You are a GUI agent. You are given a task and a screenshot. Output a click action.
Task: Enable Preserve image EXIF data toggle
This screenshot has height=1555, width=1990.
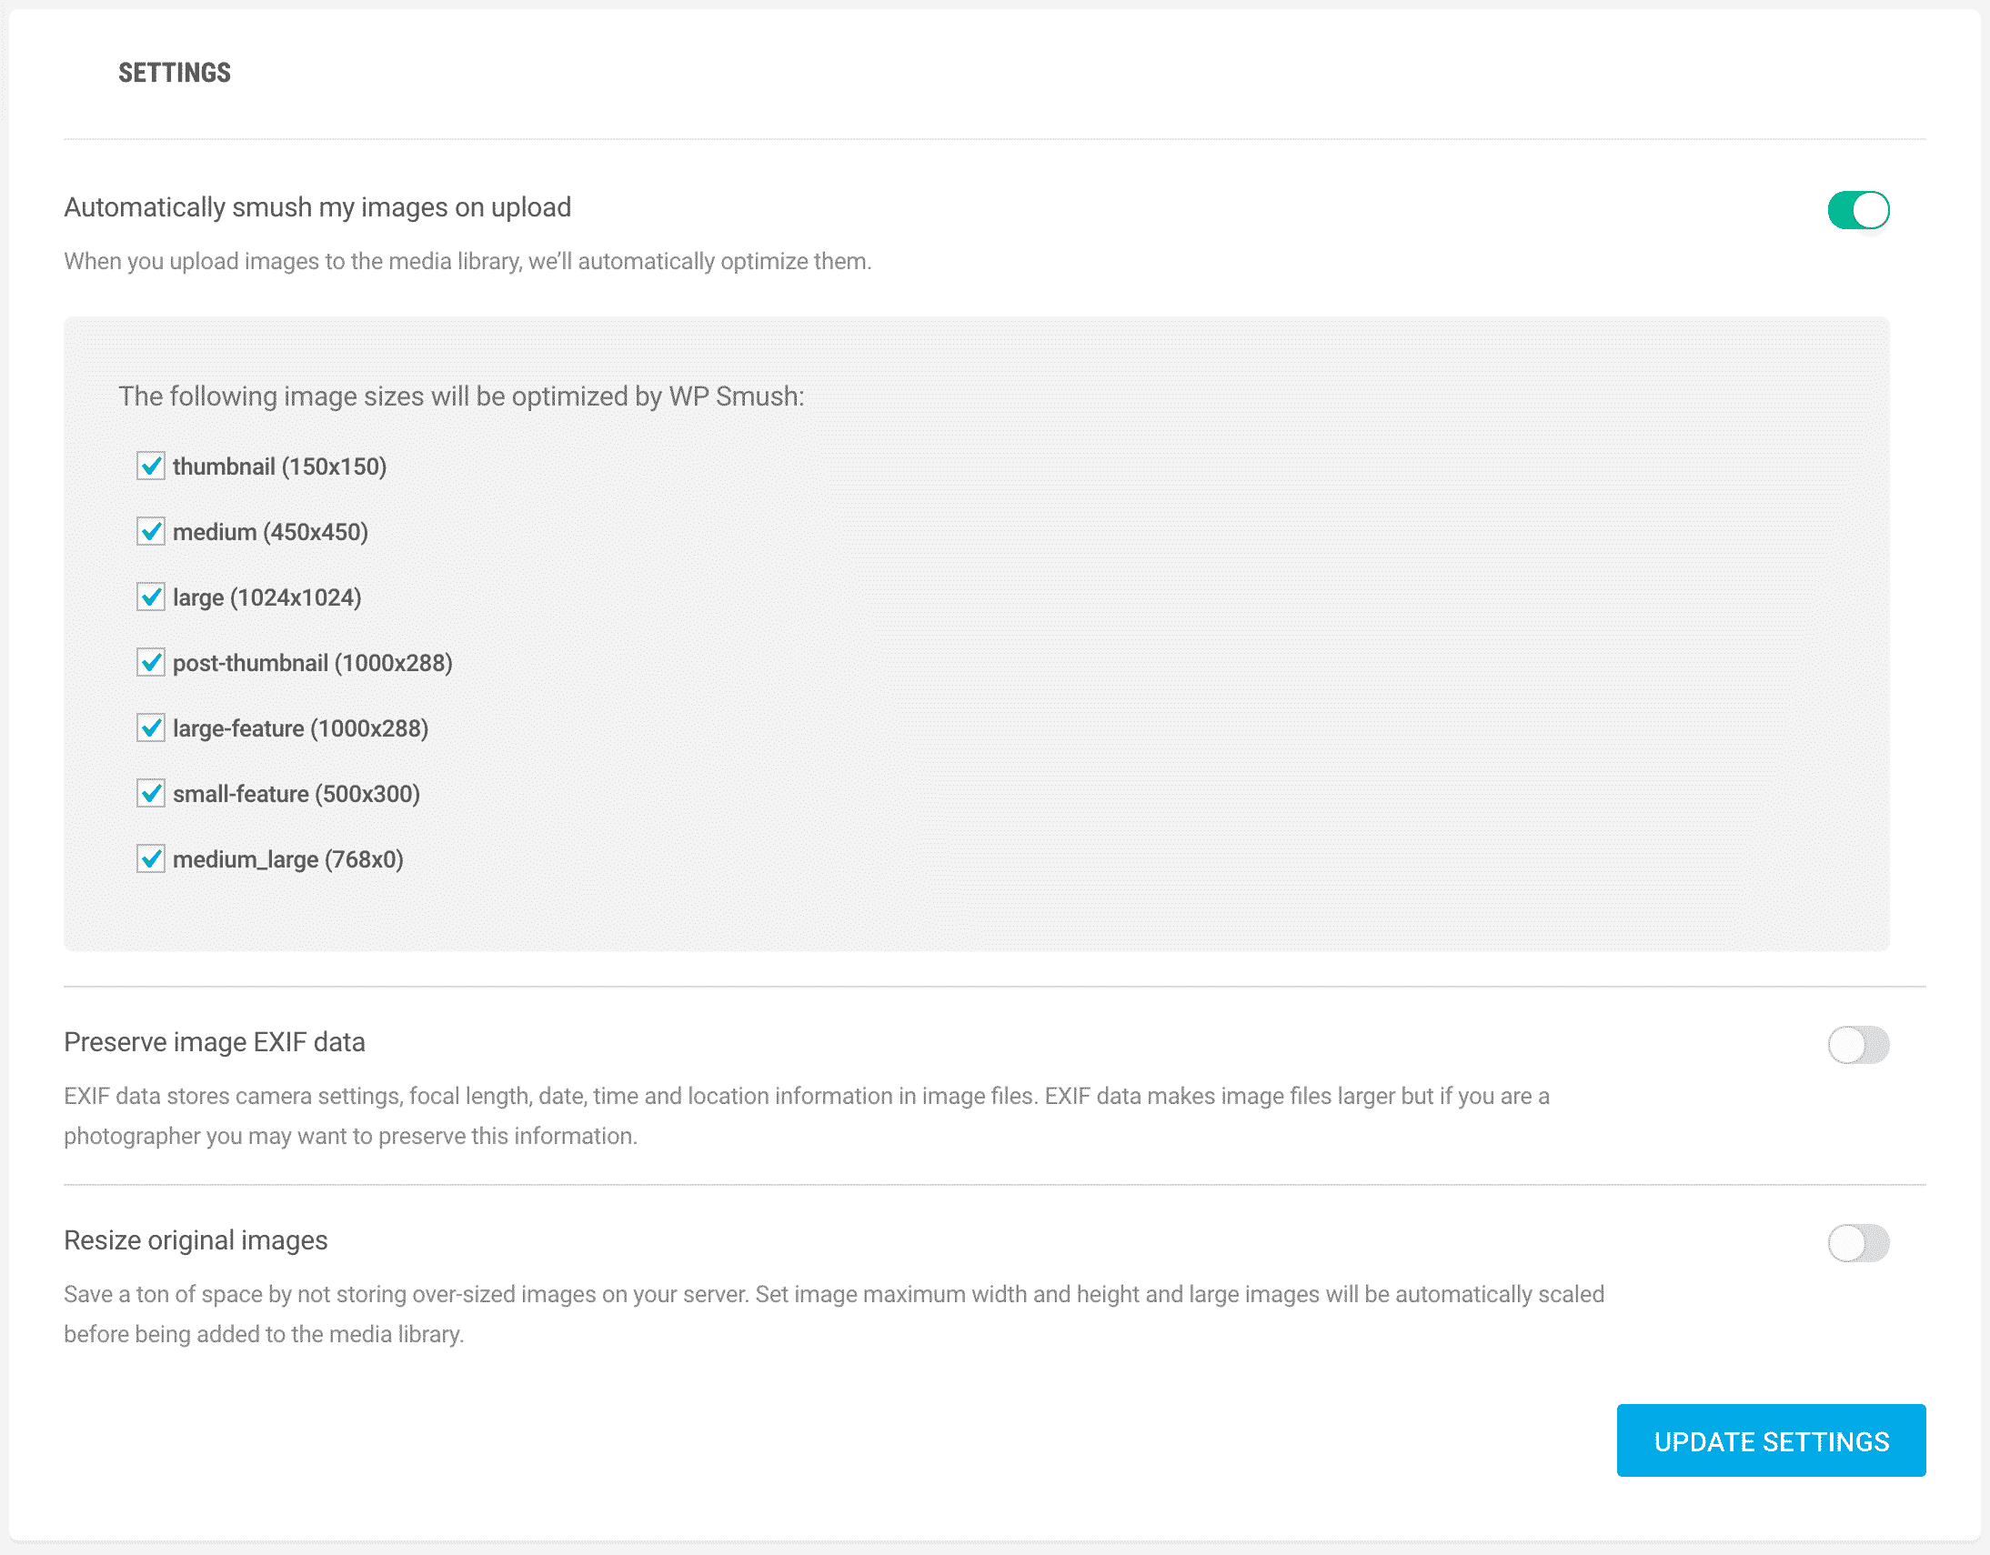click(1857, 1045)
